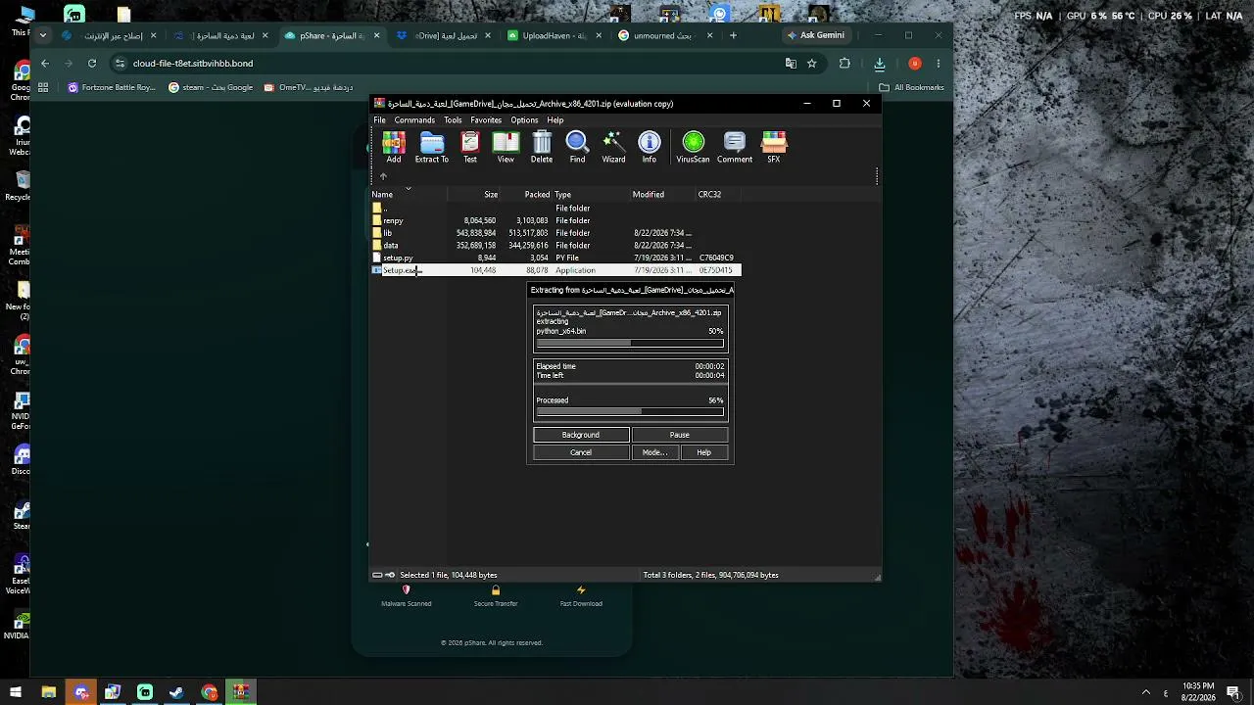Screen dimensions: 1254x705
Task: Open File Explorer from the taskbar
Action: [x=48, y=692]
